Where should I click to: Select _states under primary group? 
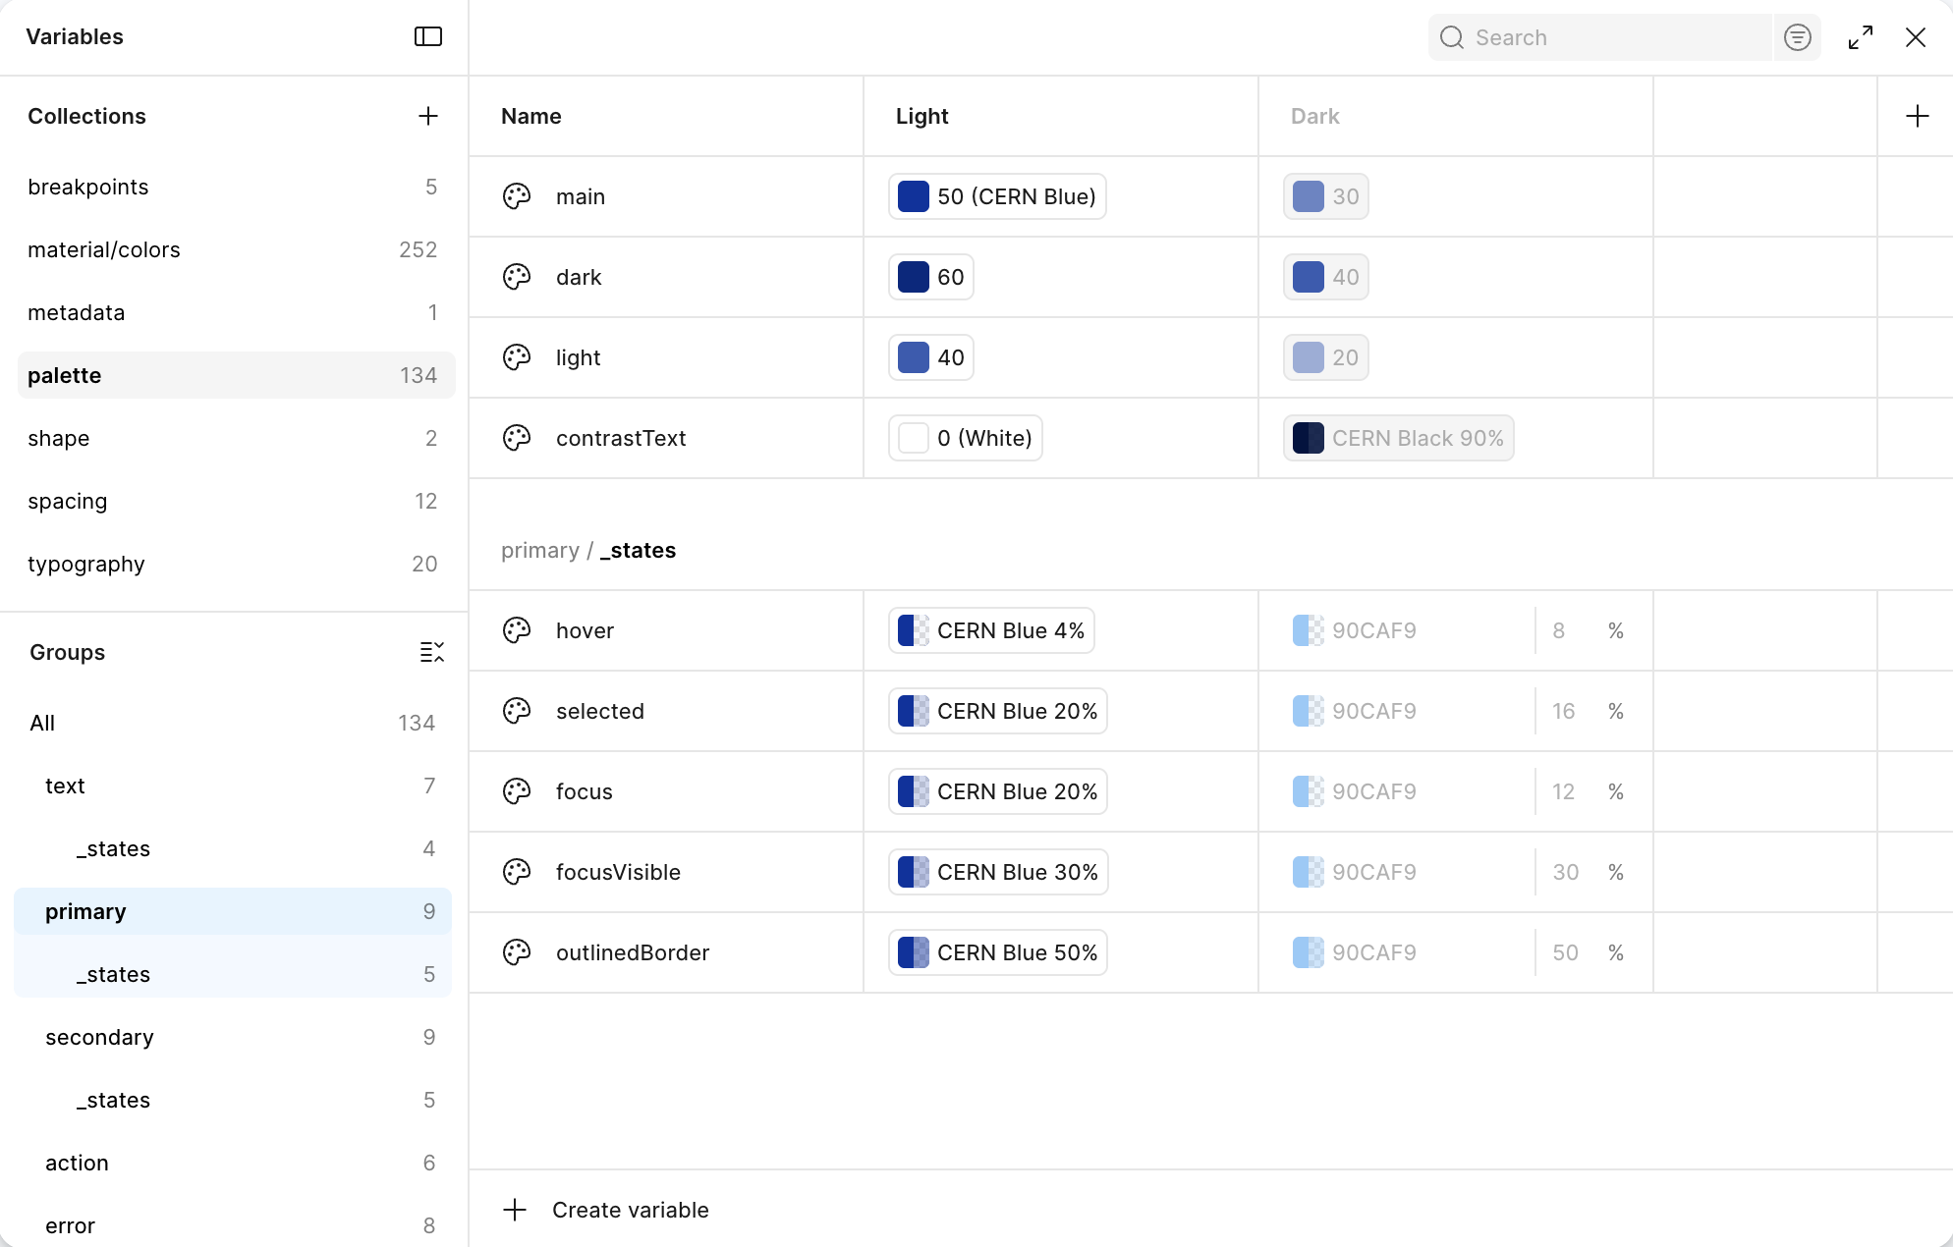tap(233, 974)
